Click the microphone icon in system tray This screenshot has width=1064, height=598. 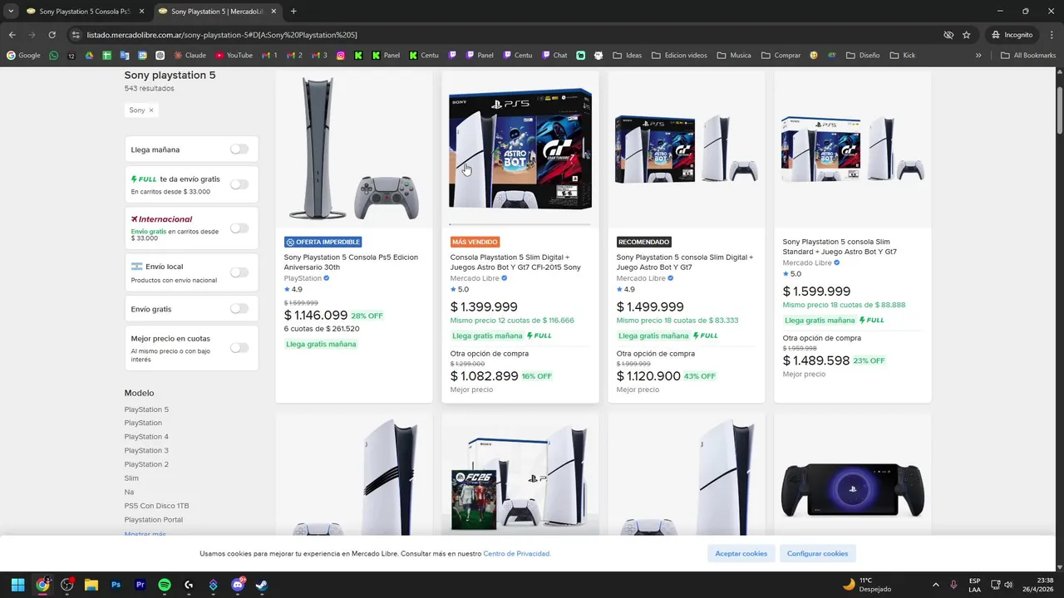point(953,585)
